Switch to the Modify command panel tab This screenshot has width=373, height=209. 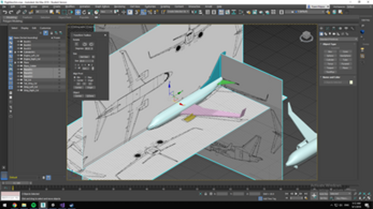point(328,28)
